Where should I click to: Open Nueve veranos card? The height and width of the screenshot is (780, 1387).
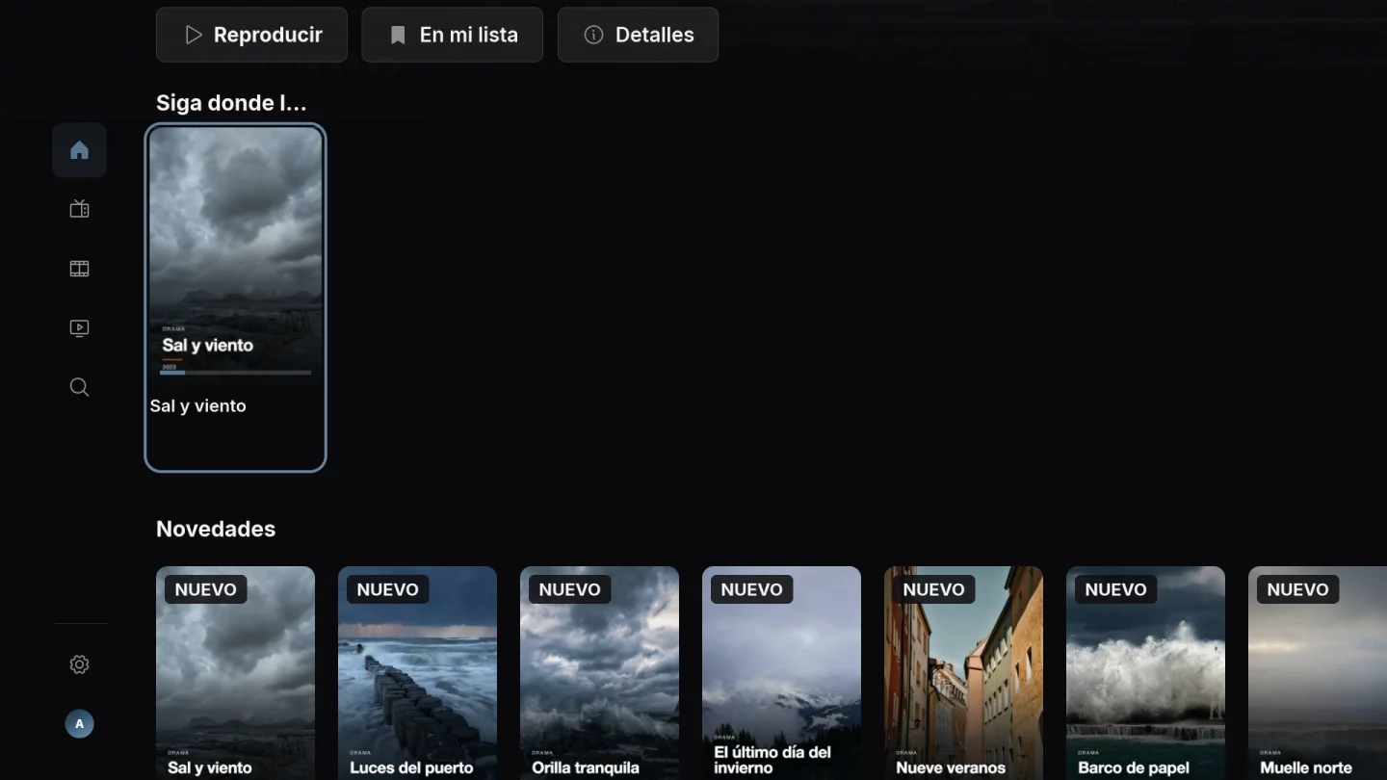(x=963, y=673)
